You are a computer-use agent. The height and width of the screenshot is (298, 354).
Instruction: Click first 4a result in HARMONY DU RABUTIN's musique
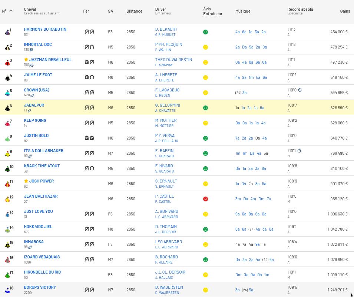pyautogui.click(x=238, y=32)
